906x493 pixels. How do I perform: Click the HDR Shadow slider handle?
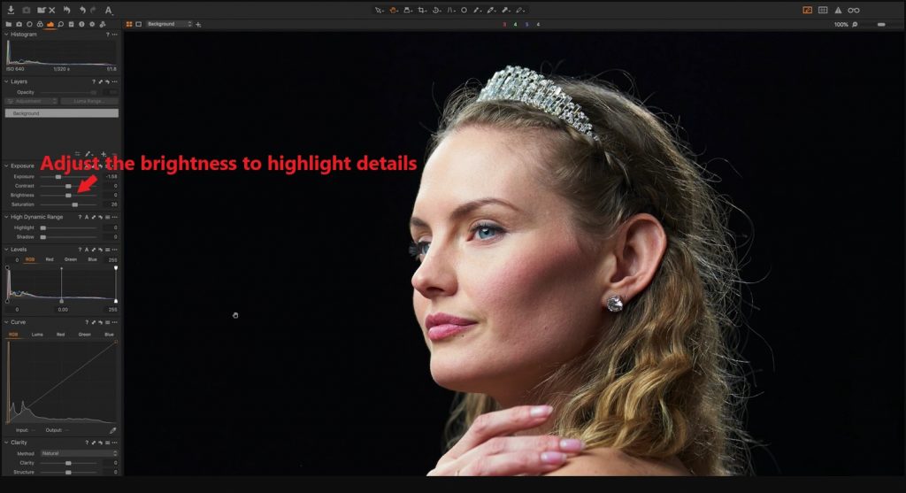pos(43,237)
